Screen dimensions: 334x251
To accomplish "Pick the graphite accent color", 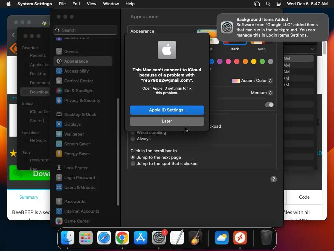I will click(x=271, y=61).
